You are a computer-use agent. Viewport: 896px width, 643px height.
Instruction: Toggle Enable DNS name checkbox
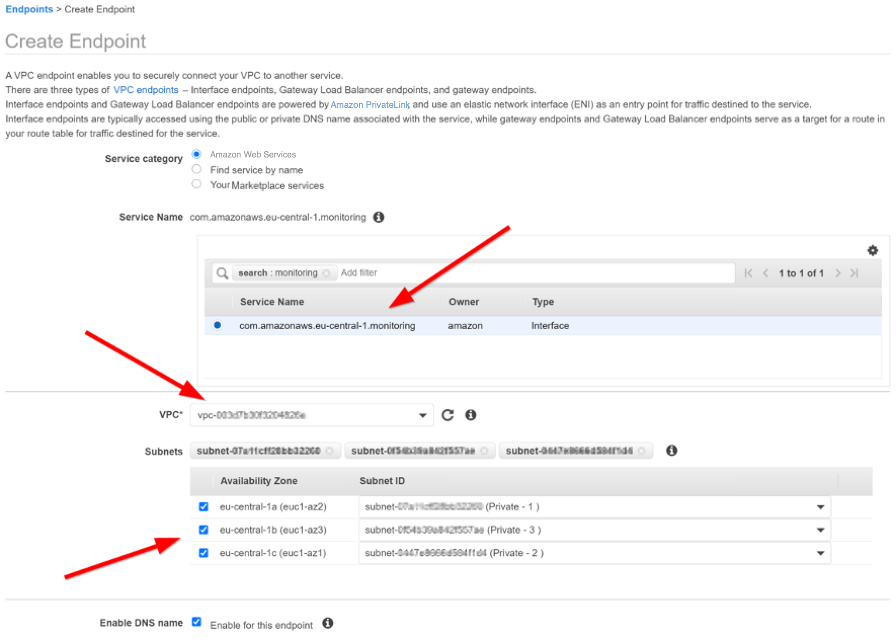click(x=197, y=622)
